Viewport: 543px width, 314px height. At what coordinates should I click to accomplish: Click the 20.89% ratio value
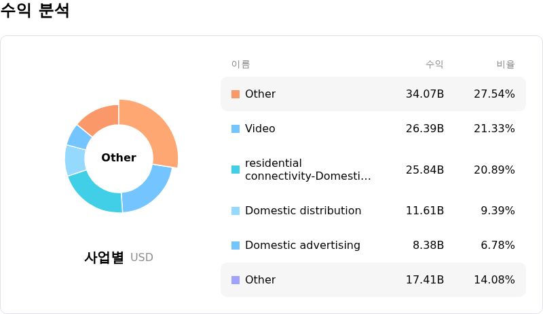[494, 170]
